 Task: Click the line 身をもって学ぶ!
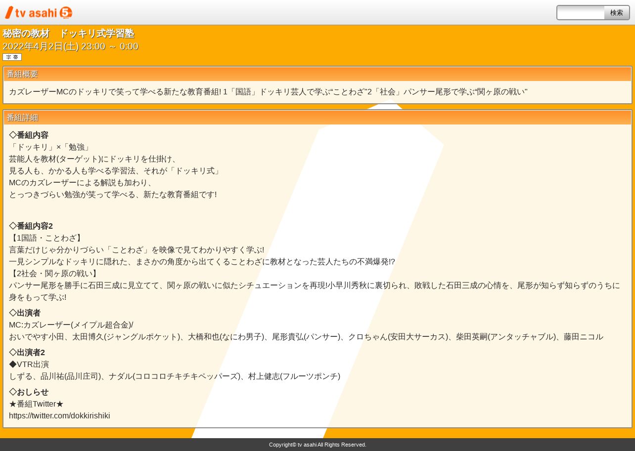38,297
